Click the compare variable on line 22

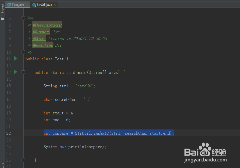click(60, 133)
